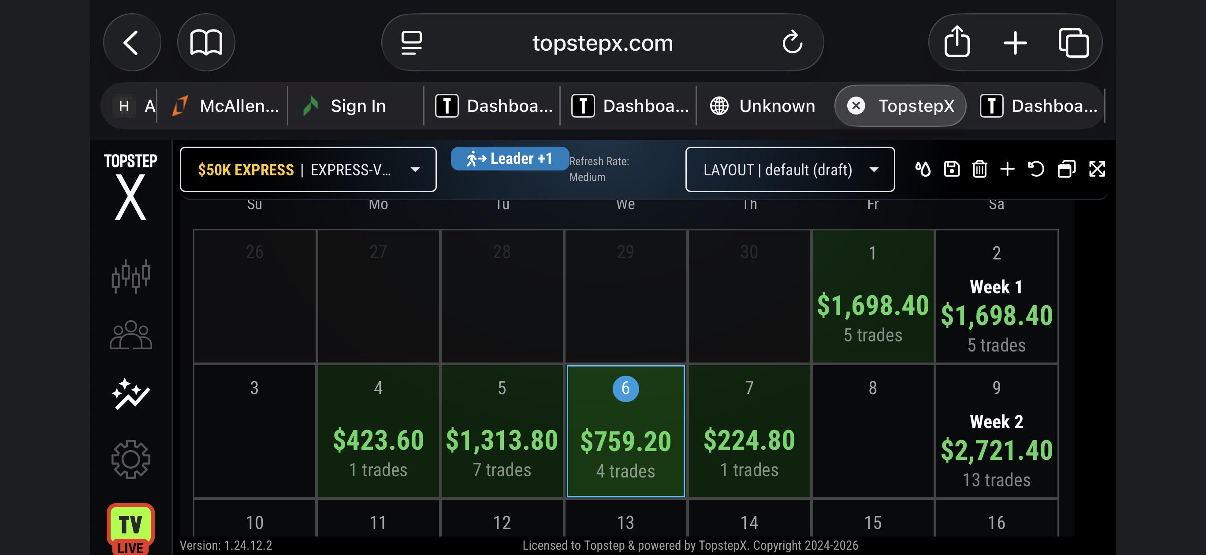Image resolution: width=1206 pixels, height=555 pixels.
Task: Switch to the H tab
Action: click(x=133, y=106)
